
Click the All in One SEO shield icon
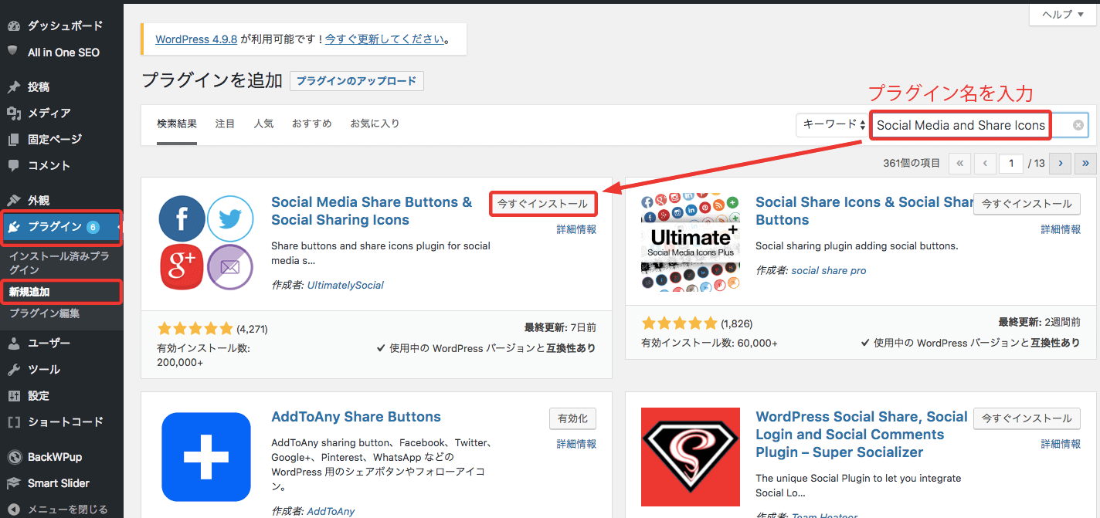click(x=13, y=52)
